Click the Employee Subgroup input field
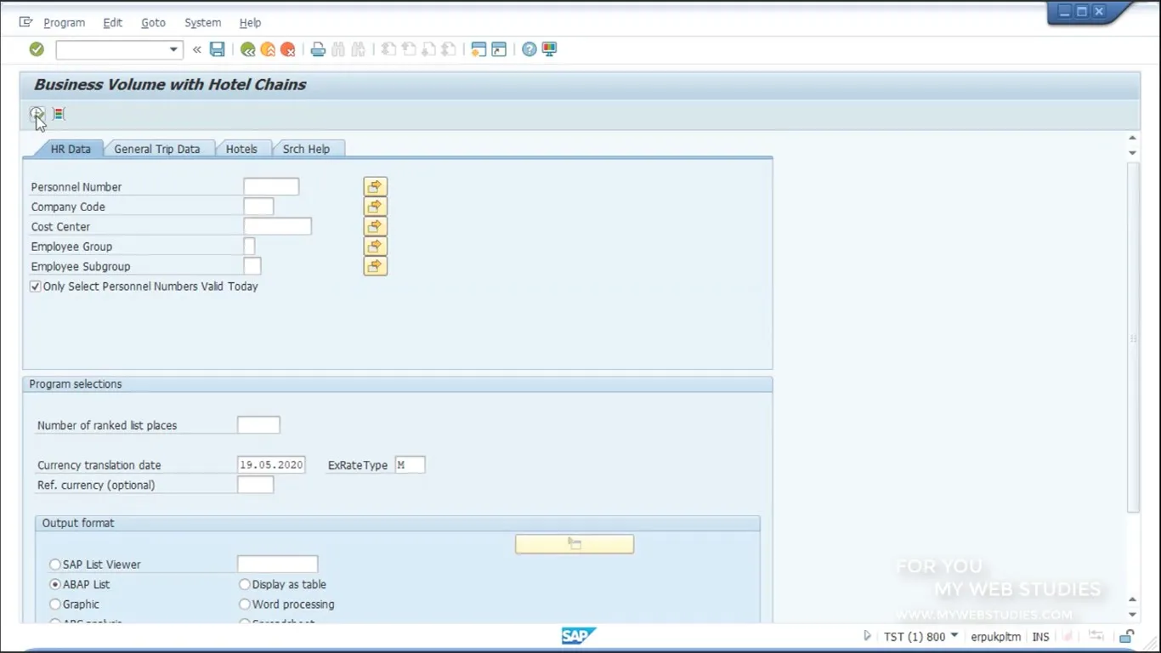Screen dimensions: 1161x653 click(x=252, y=266)
